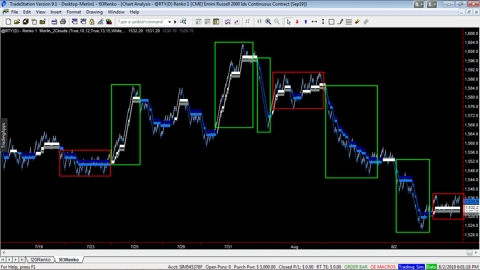Click the 1,532.2 white price marker on axis

[472, 207]
